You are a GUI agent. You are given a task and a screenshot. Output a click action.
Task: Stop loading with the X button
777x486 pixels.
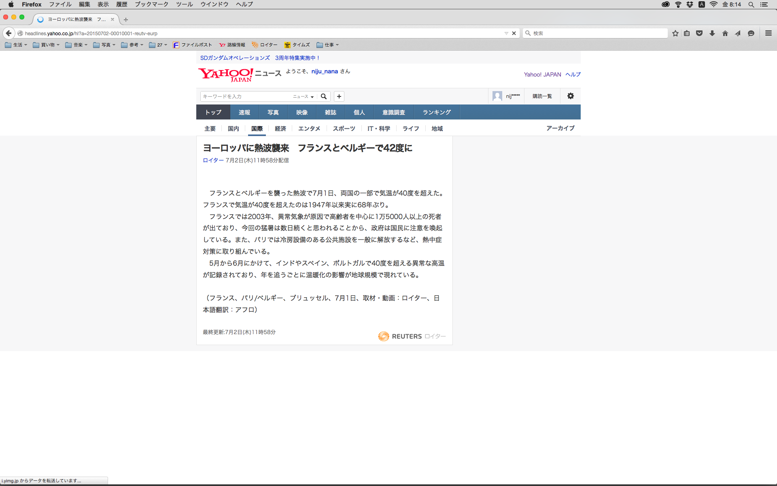click(x=514, y=33)
